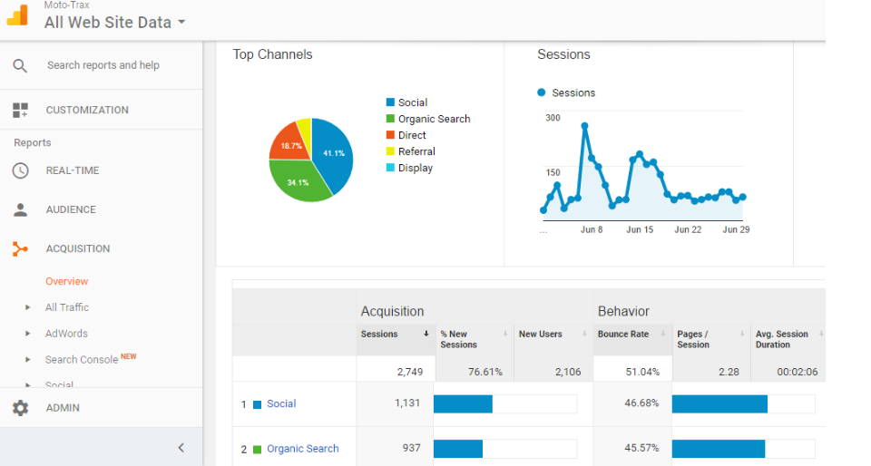This screenshot has height=466, width=871.
Task: Expand the Search Console submenu
Action: coord(28,360)
